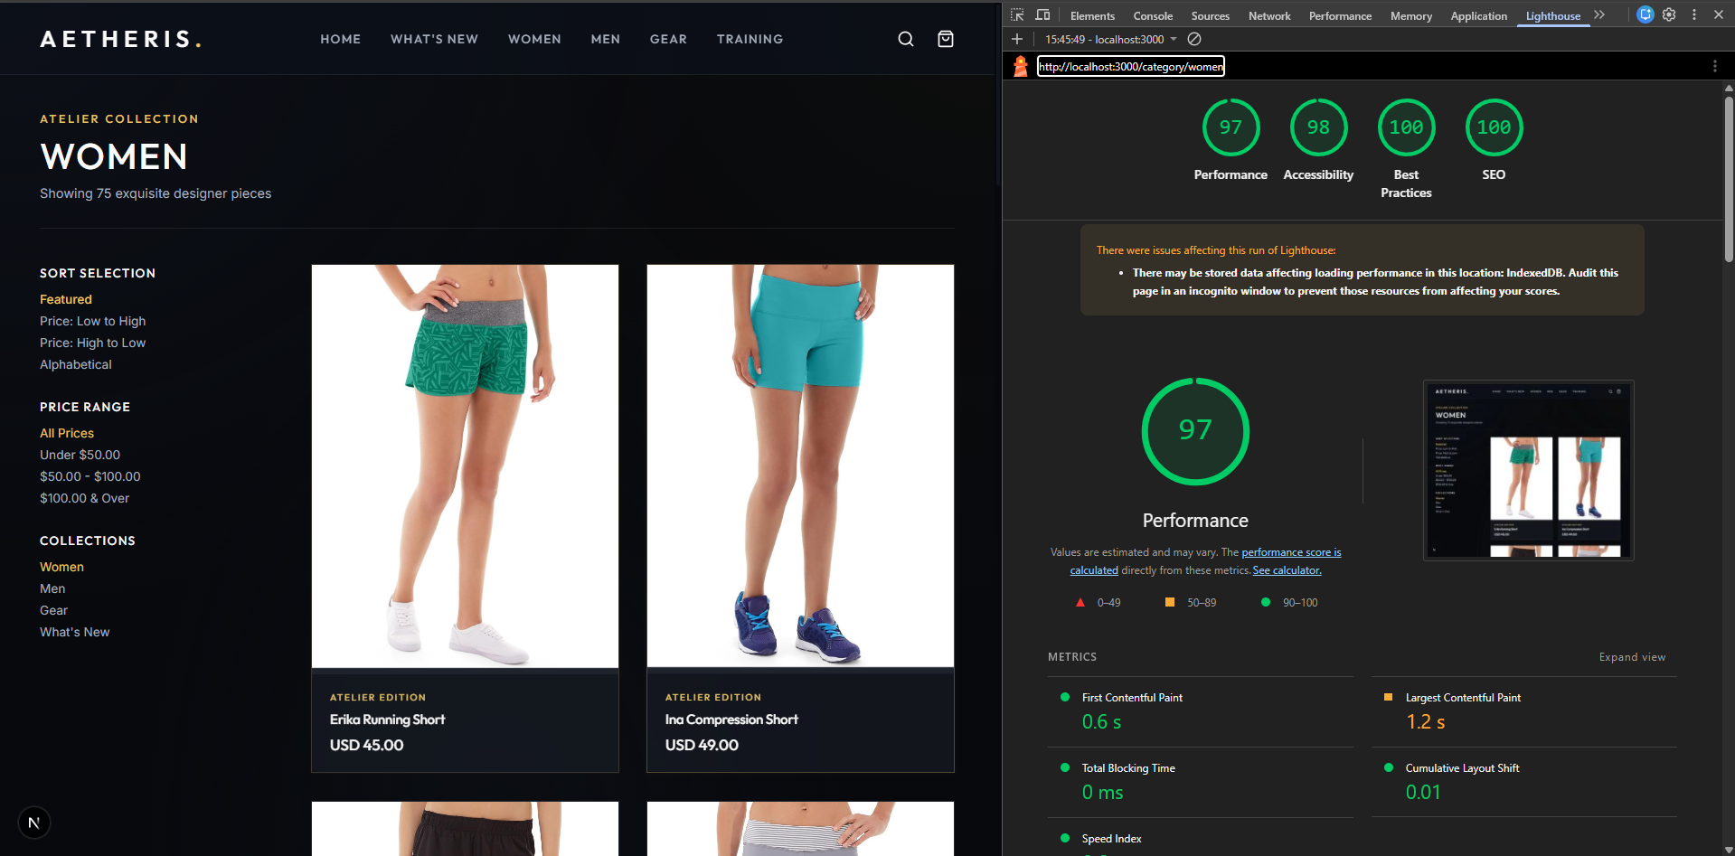Open MEN navigation item

(x=606, y=39)
